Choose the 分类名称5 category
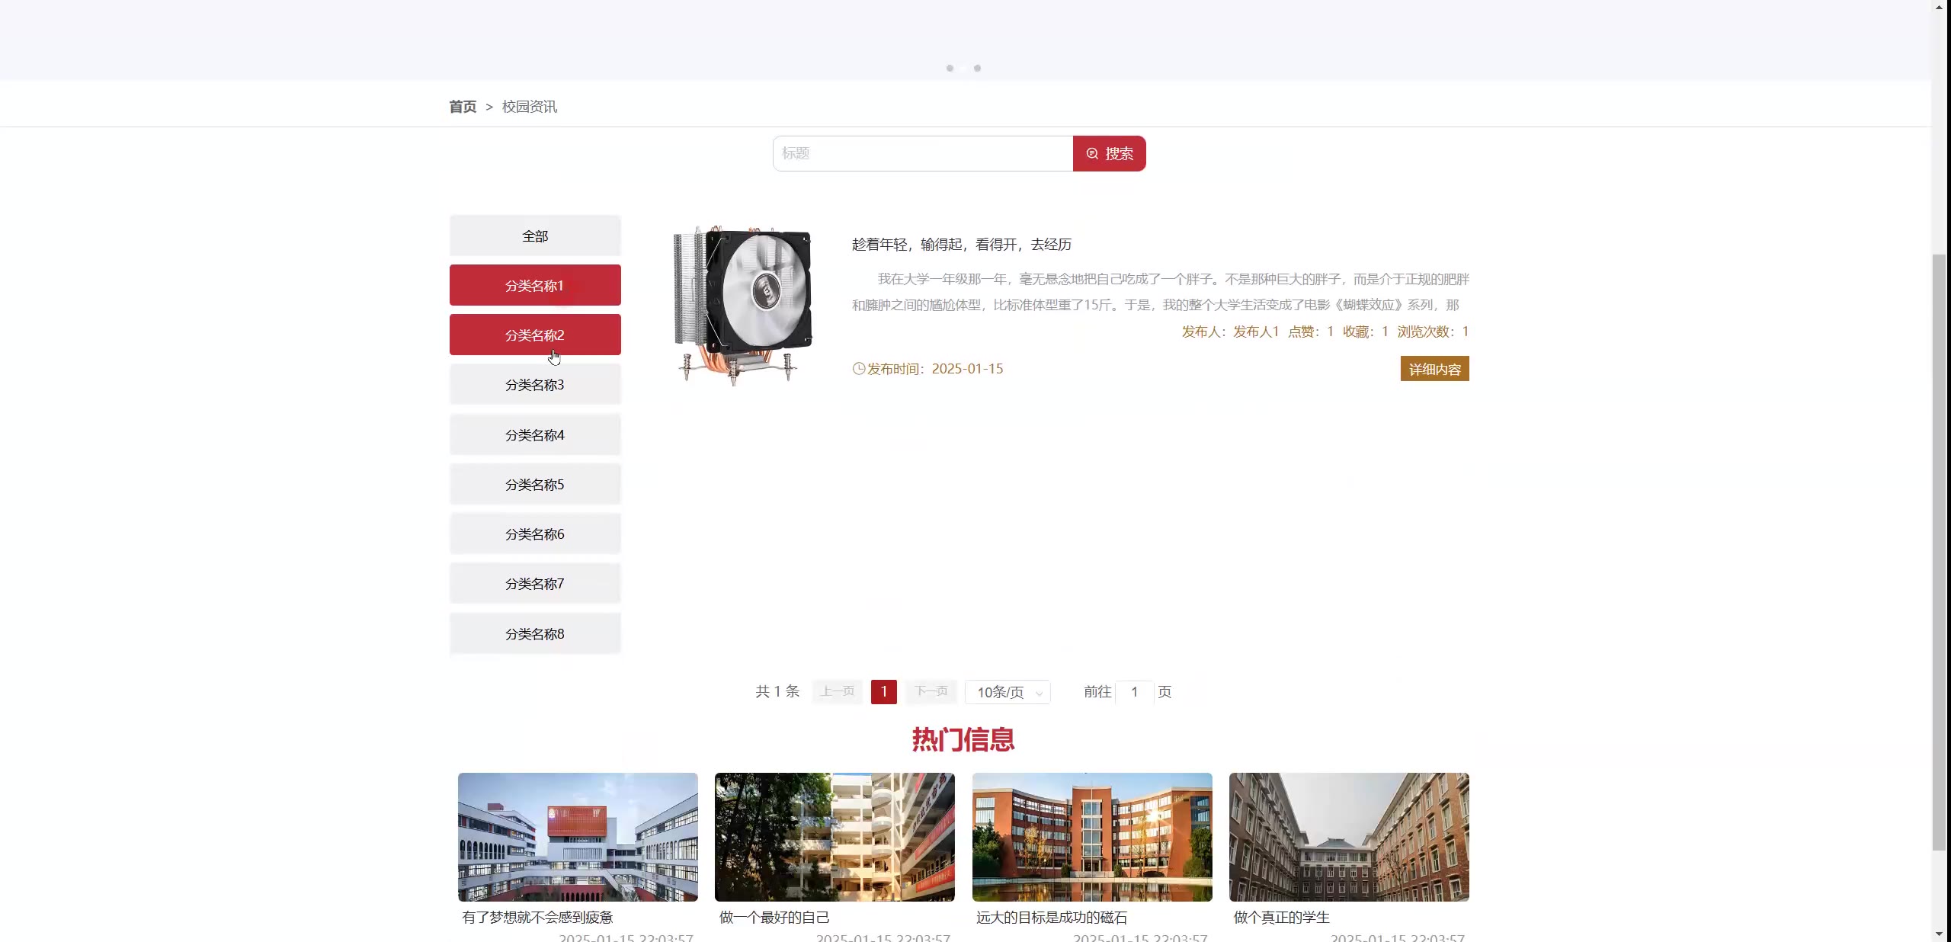 point(535,484)
